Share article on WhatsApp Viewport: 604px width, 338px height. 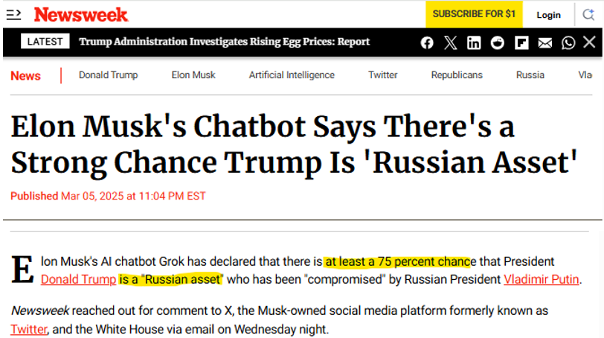[568, 42]
